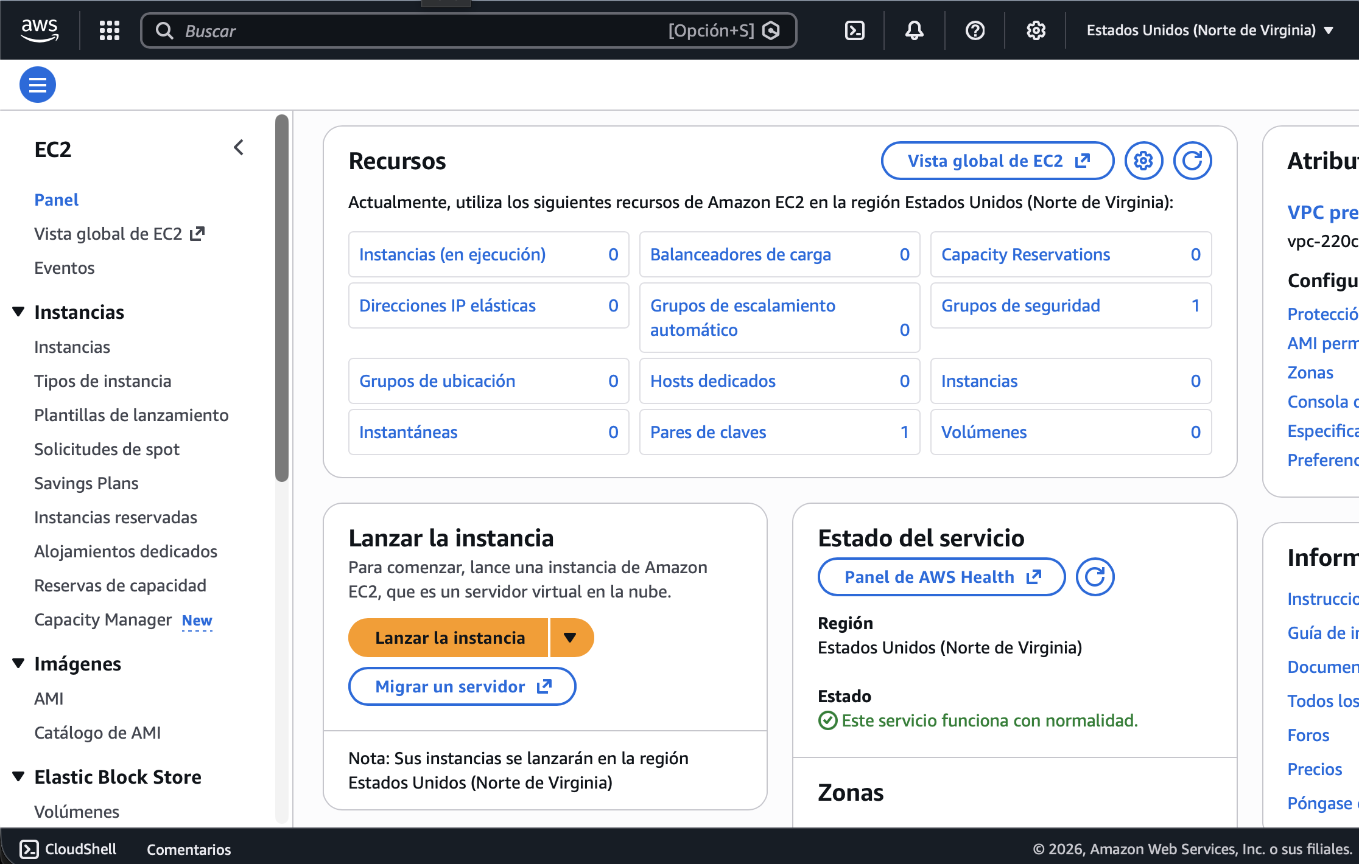Collapse the Elastic Block Store section

pos(18,776)
